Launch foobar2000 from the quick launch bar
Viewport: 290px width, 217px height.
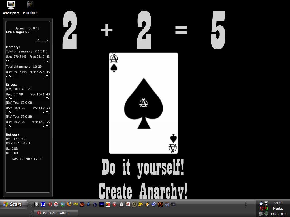click(x=37, y=204)
